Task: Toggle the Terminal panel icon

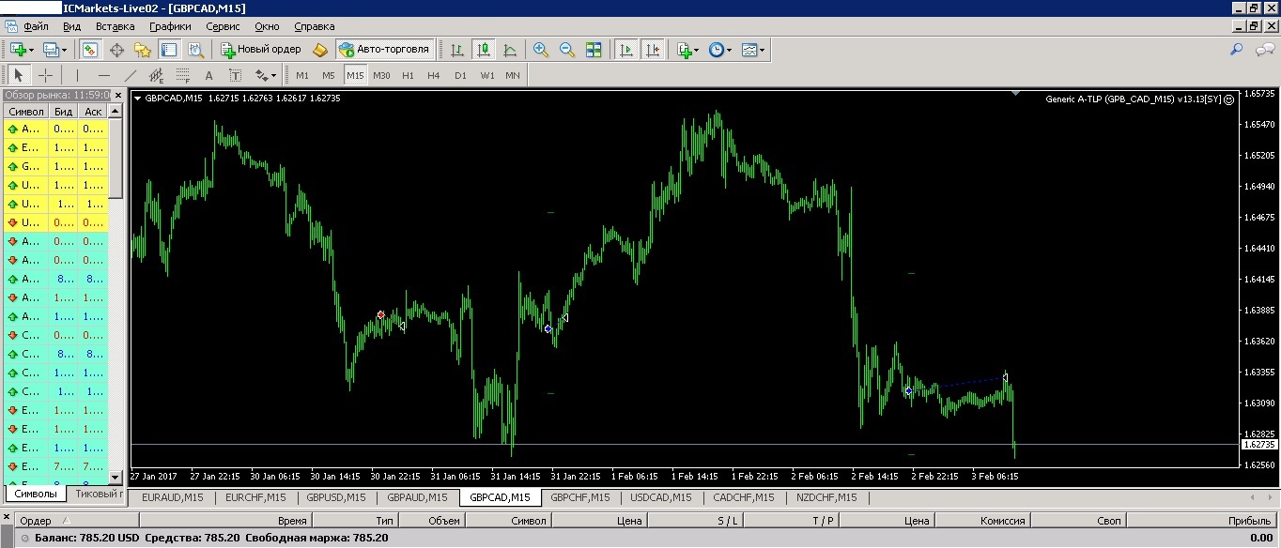Action: (169, 50)
